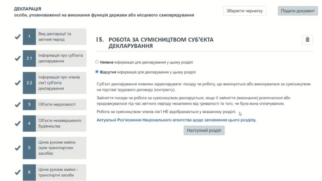Click the trash delete icon for section 15
Viewport: 322px width, 181px height.
(x=307, y=40)
